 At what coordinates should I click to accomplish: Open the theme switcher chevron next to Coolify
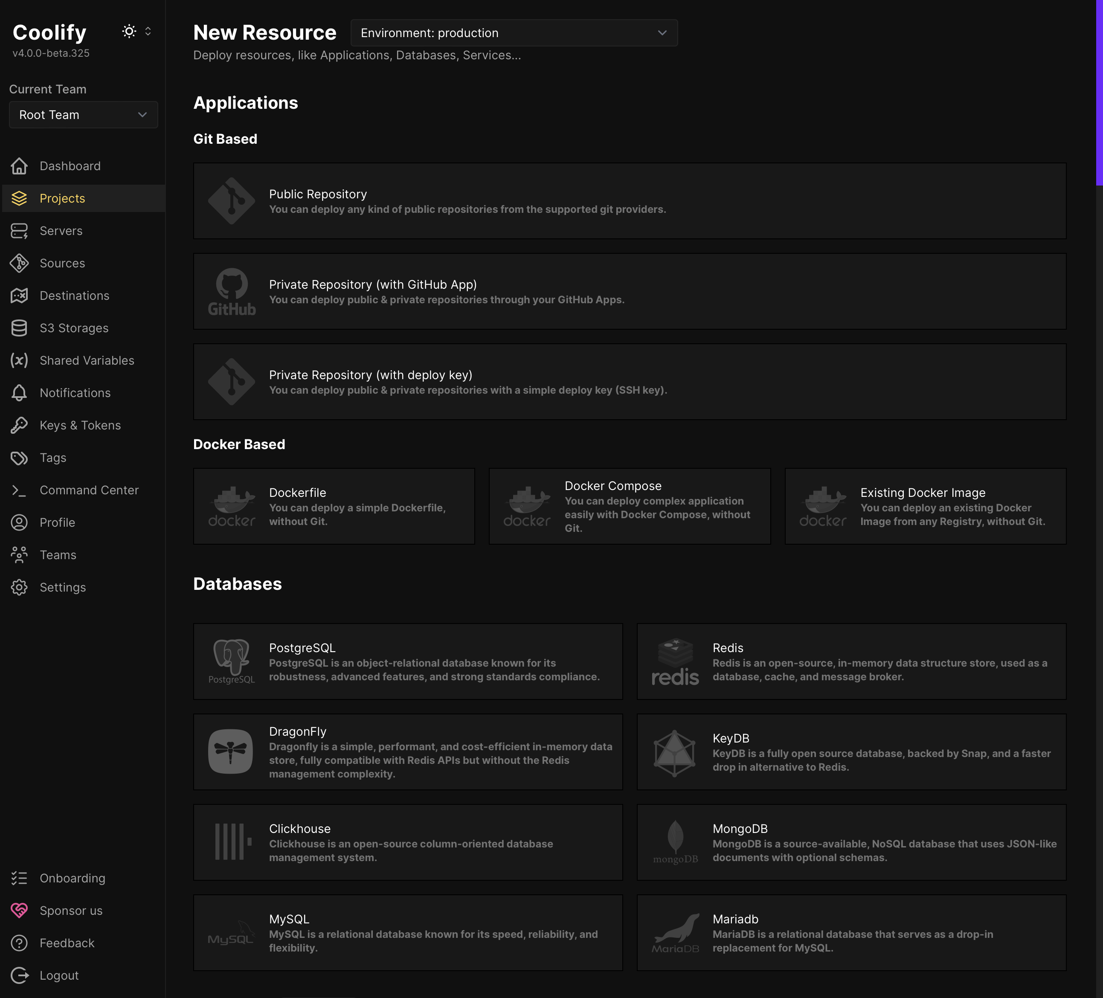coord(147,31)
